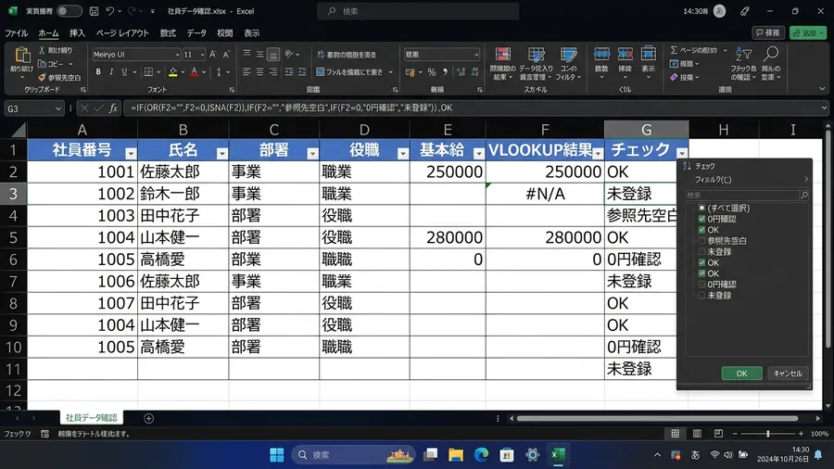This screenshot has height=469, width=834.
Task: Open Cell Styles gallery
Action: click(x=569, y=63)
